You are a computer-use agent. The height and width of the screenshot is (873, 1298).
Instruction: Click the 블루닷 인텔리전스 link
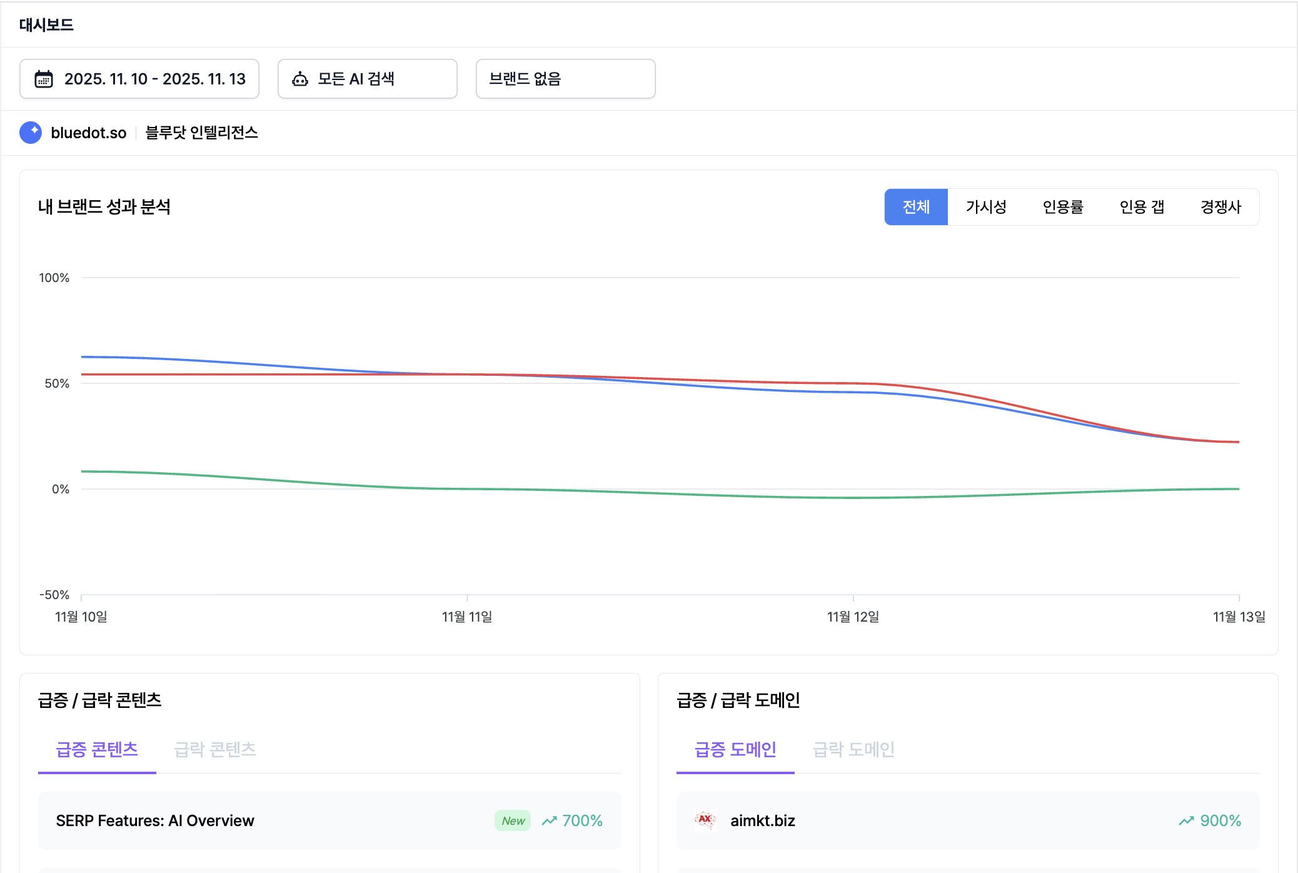(201, 133)
